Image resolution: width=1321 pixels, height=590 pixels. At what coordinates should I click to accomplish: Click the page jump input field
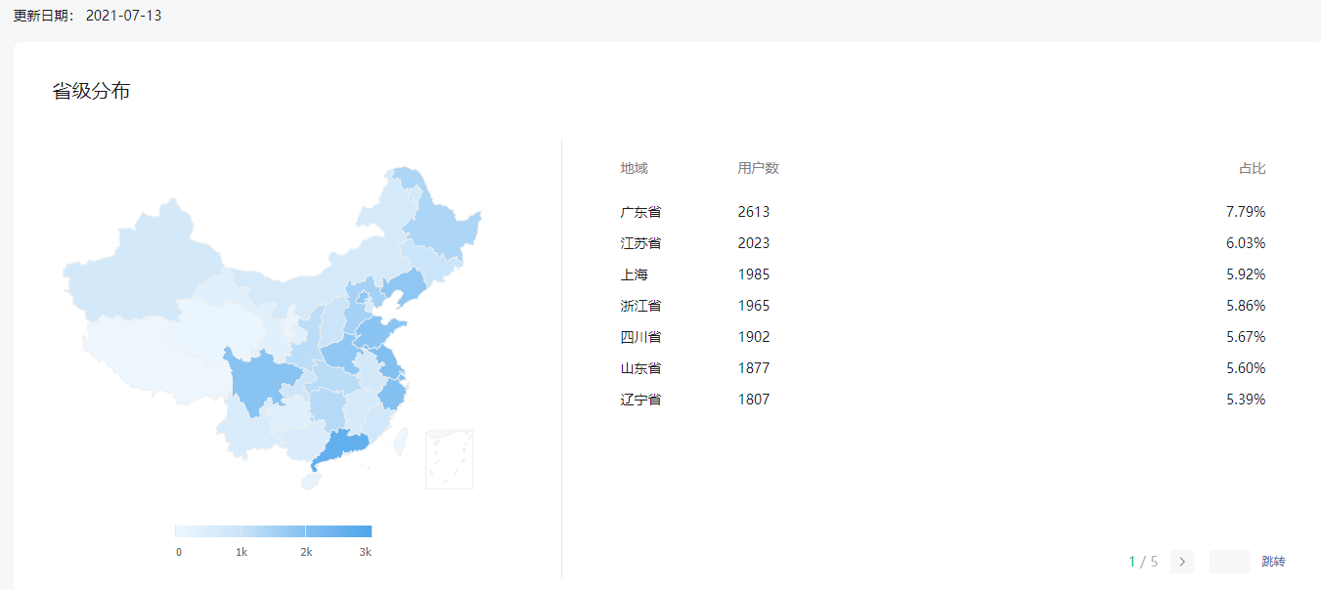pyautogui.click(x=1229, y=562)
